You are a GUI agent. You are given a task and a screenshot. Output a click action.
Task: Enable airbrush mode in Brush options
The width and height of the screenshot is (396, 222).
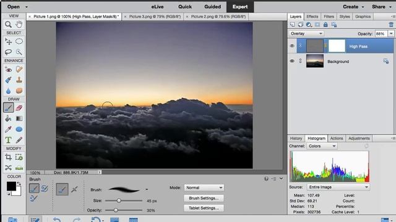coord(74,189)
